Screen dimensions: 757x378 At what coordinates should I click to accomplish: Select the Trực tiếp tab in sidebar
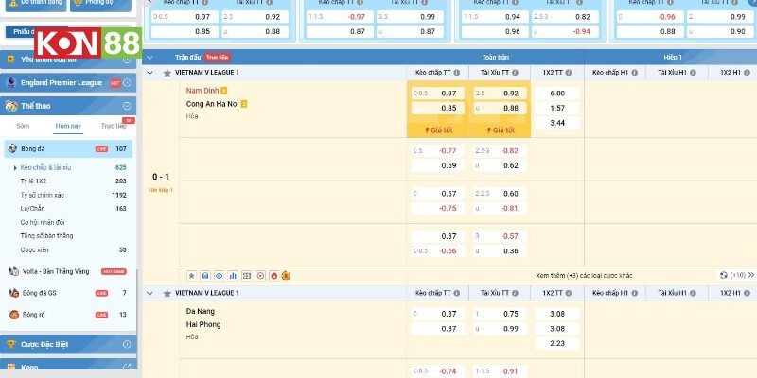[114, 126]
